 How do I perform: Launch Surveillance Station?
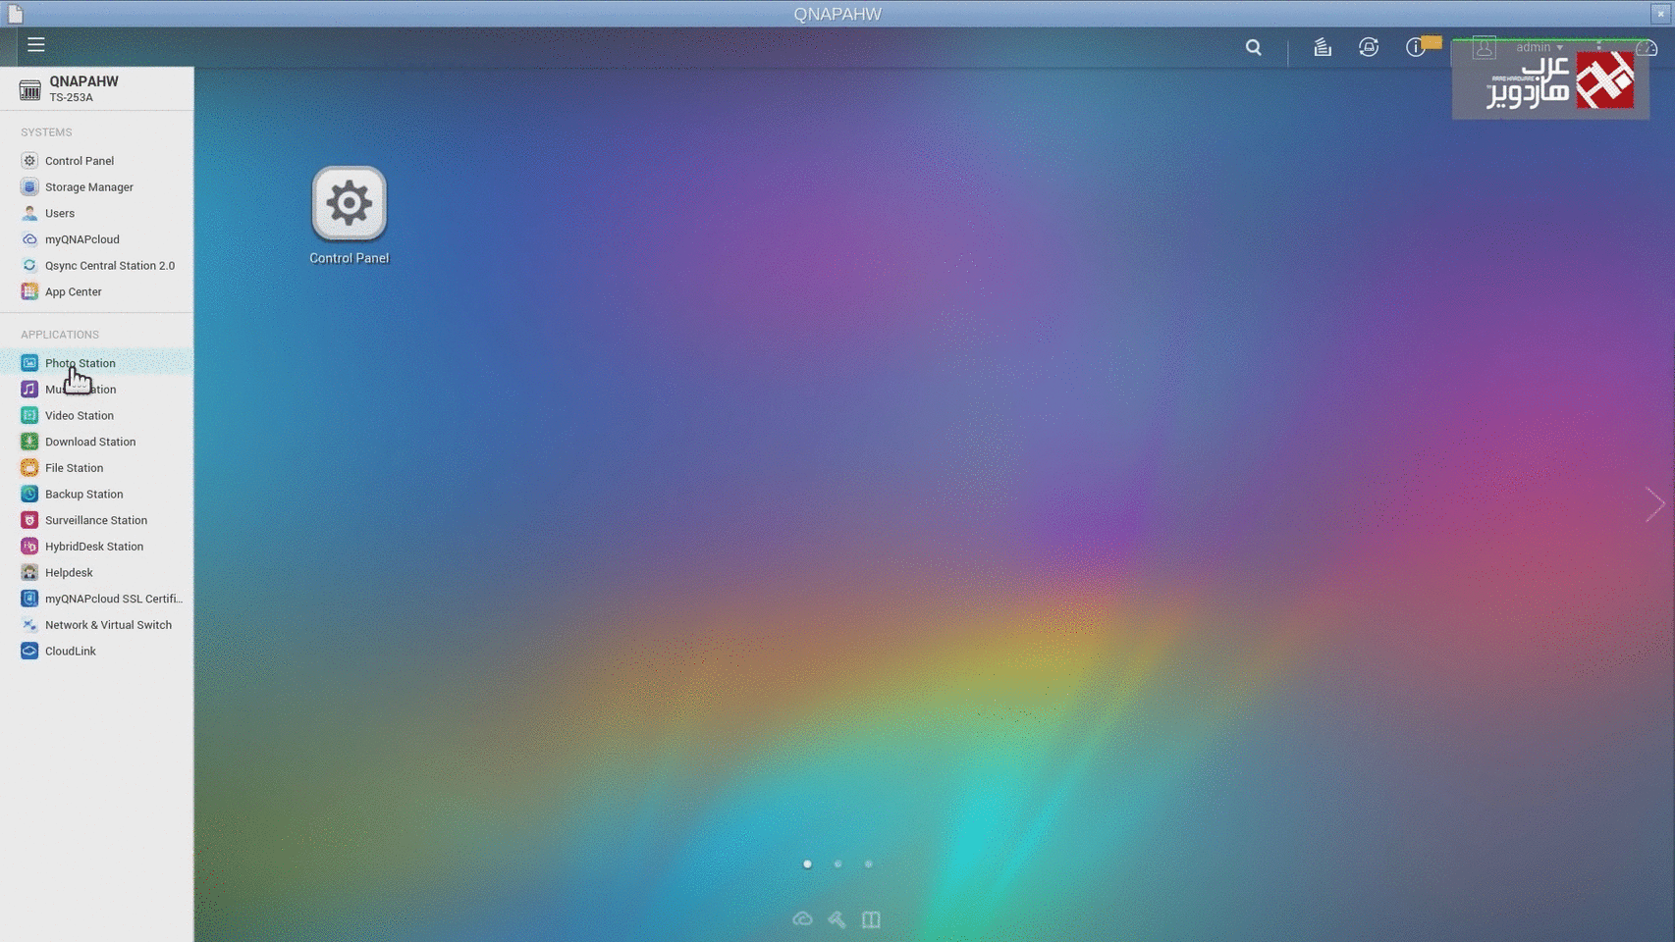click(x=96, y=520)
